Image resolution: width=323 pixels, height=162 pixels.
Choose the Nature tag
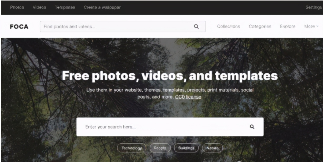click(212, 148)
